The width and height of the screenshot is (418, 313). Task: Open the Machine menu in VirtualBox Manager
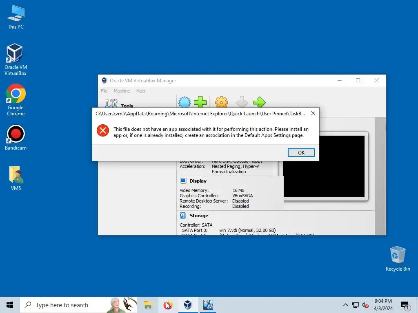(122, 91)
